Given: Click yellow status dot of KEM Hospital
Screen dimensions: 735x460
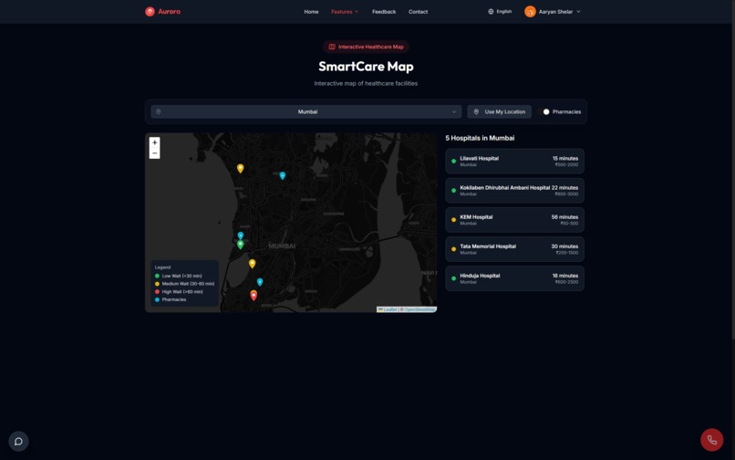Looking at the screenshot, I should 453,220.
